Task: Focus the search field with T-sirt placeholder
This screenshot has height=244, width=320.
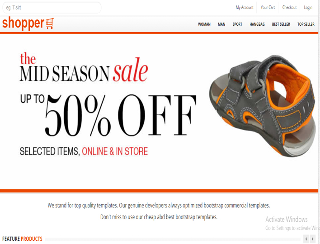Action: [x=52, y=8]
